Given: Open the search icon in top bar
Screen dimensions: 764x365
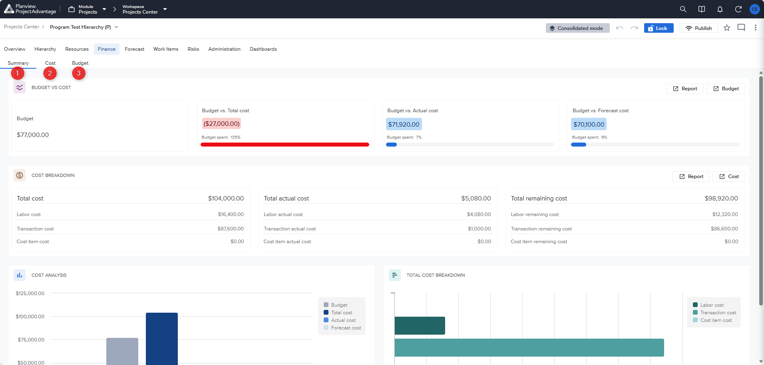Looking at the screenshot, I should click(683, 9).
